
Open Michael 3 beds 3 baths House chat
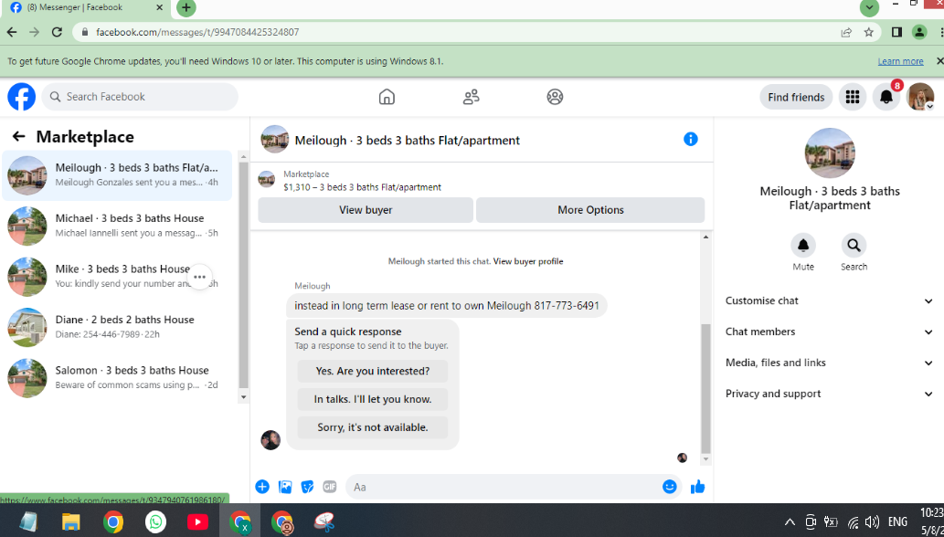(x=117, y=226)
